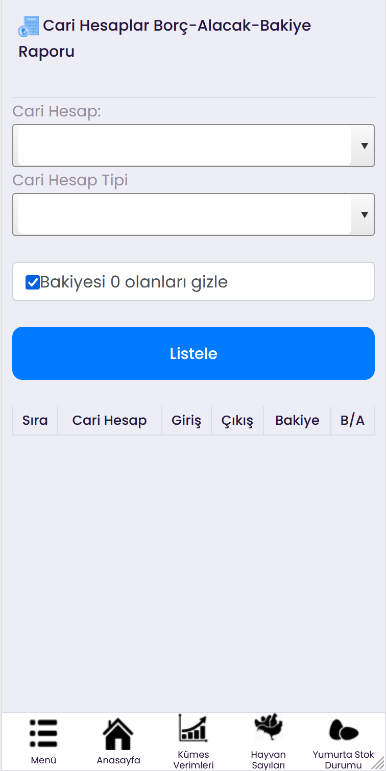386x771 pixels.
Task: Open Hayvan Sayıları chicken icon
Action: pos(269,727)
